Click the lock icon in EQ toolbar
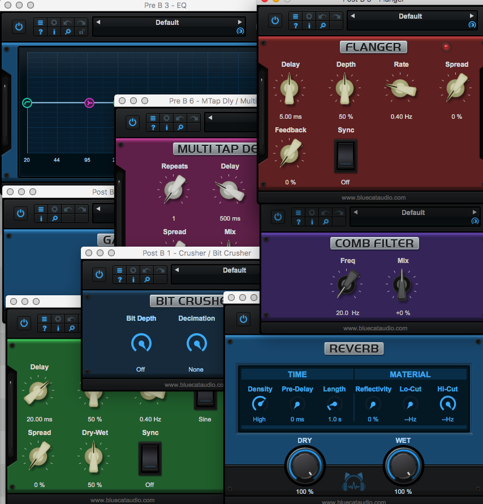The width and height of the screenshot is (483, 504). point(82,32)
